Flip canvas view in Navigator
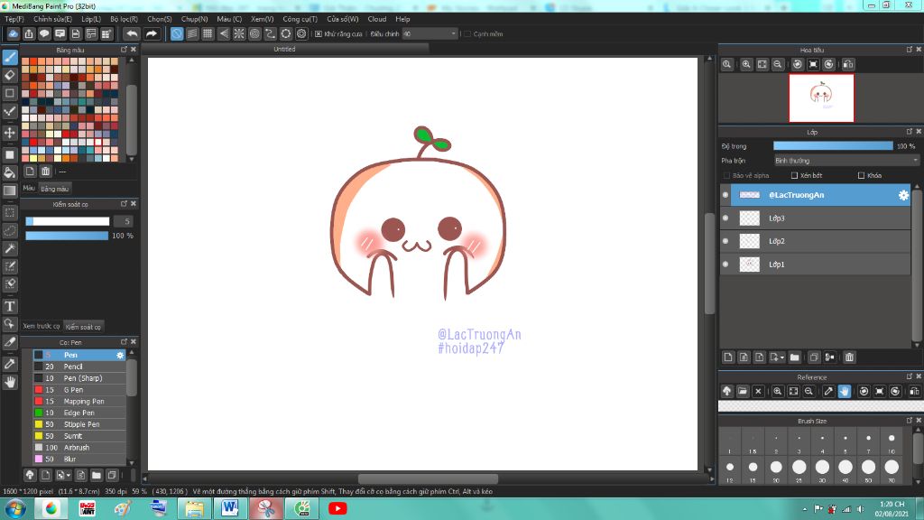The image size is (924, 520). [x=848, y=64]
